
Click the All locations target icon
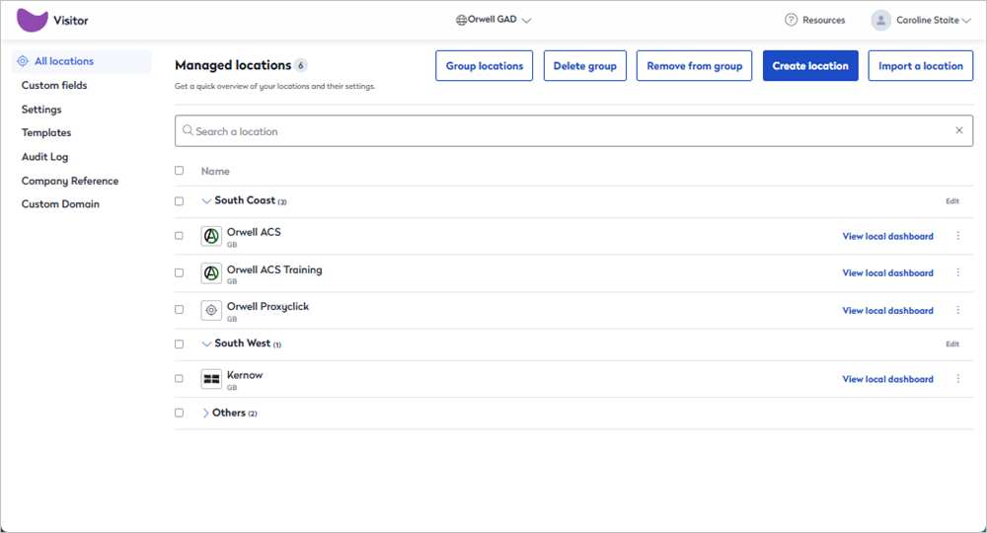pos(23,61)
